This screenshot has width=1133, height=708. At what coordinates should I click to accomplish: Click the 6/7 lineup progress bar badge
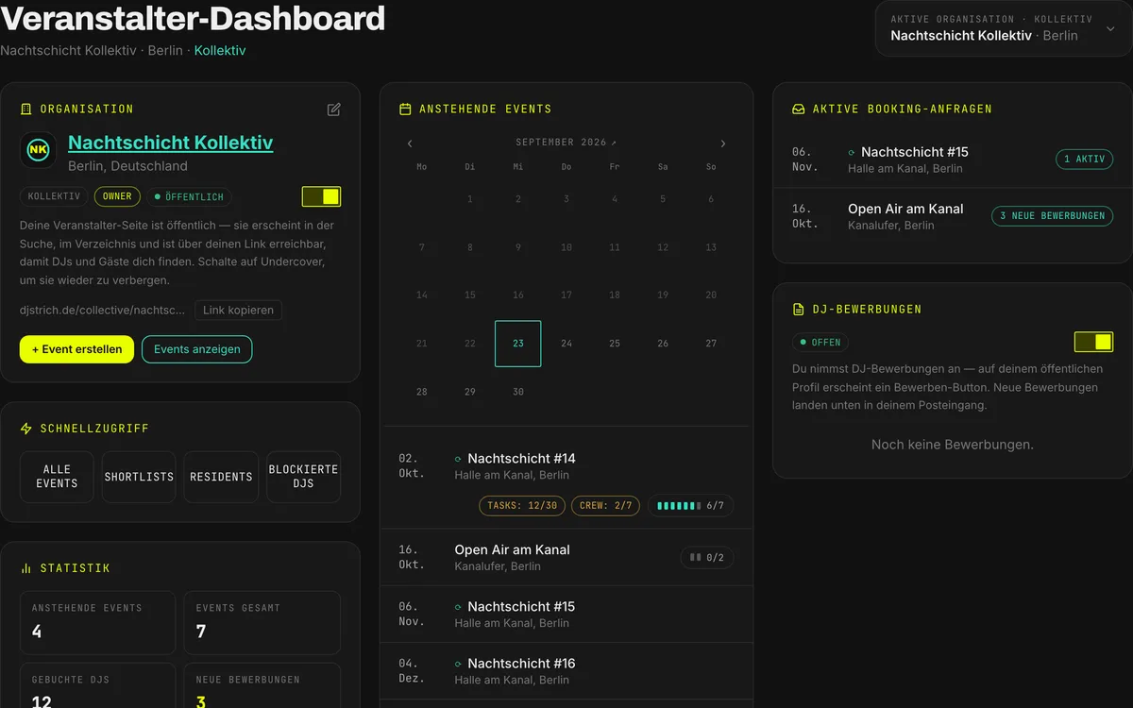[690, 506]
